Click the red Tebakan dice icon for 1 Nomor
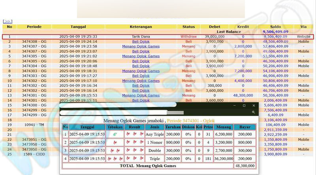Viewport: 316px width, 175px height. 115,142
